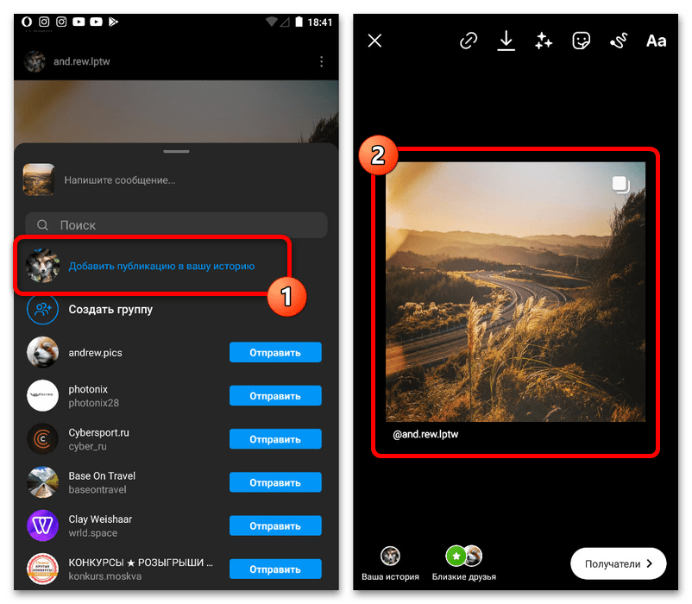This screenshot has height=604, width=692.
Task: Add text with the Aa tool
Action: pyautogui.click(x=656, y=41)
